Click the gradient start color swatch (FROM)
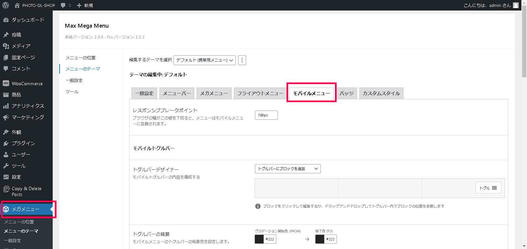This screenshot has height=249, width=527. point(259,239)
